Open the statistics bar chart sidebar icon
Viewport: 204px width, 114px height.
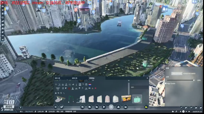[x=3, y=21]
